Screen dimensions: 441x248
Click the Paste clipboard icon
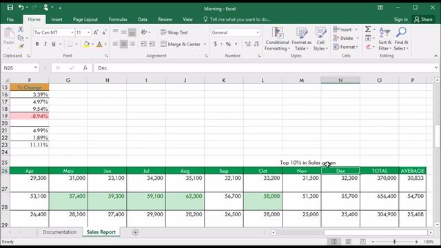[9, 33]
